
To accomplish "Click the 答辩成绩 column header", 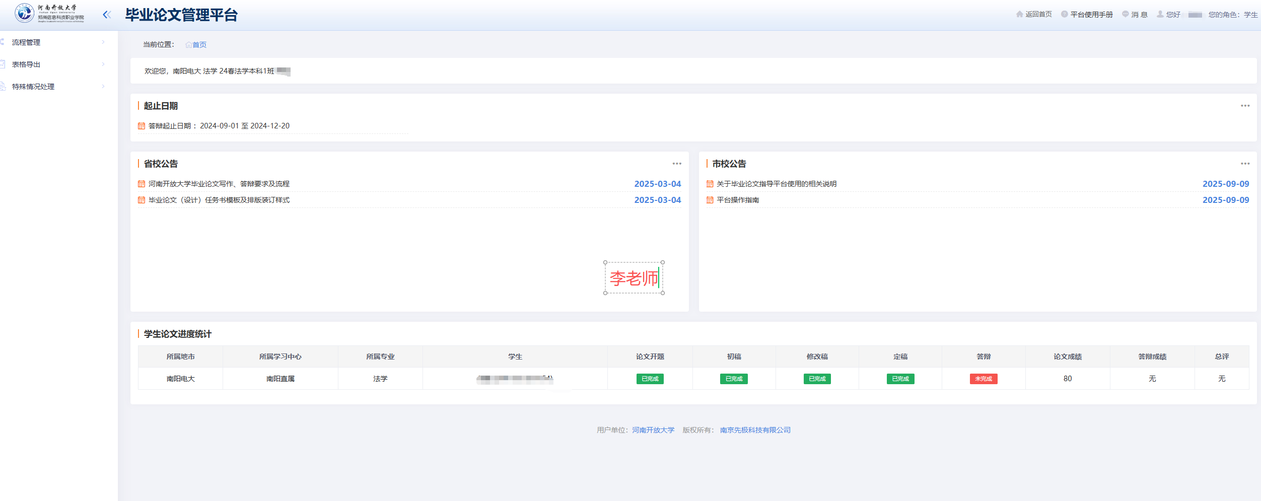I will 1152,356.
